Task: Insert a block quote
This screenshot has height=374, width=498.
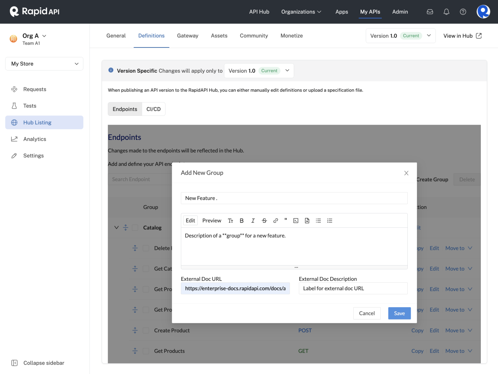Action: pos(286,220)
